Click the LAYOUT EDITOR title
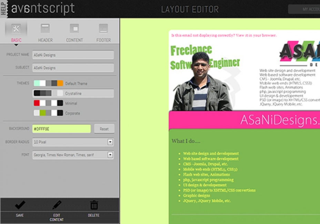 coord(190,9)
